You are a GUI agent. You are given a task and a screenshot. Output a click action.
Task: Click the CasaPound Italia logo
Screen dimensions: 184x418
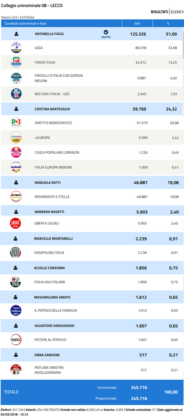tap(15, 252)
